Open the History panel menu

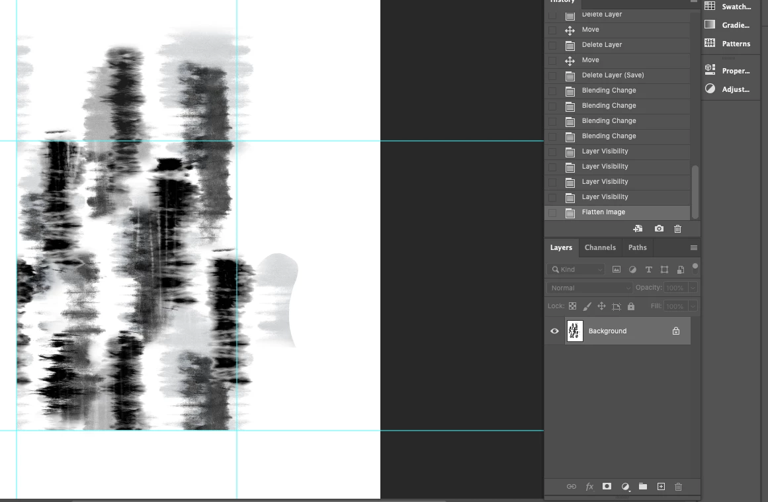[x=693, y=1]
